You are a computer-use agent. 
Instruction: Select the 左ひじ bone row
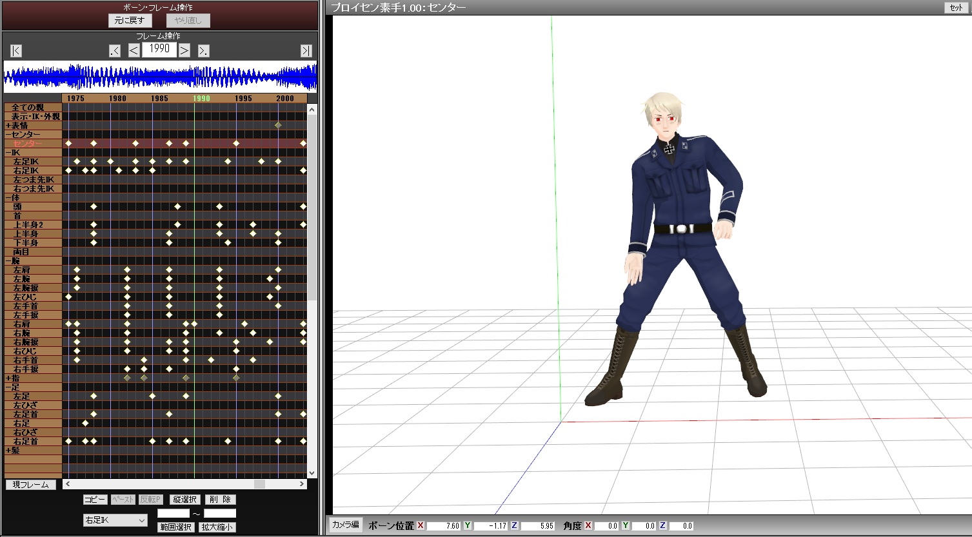33,297
